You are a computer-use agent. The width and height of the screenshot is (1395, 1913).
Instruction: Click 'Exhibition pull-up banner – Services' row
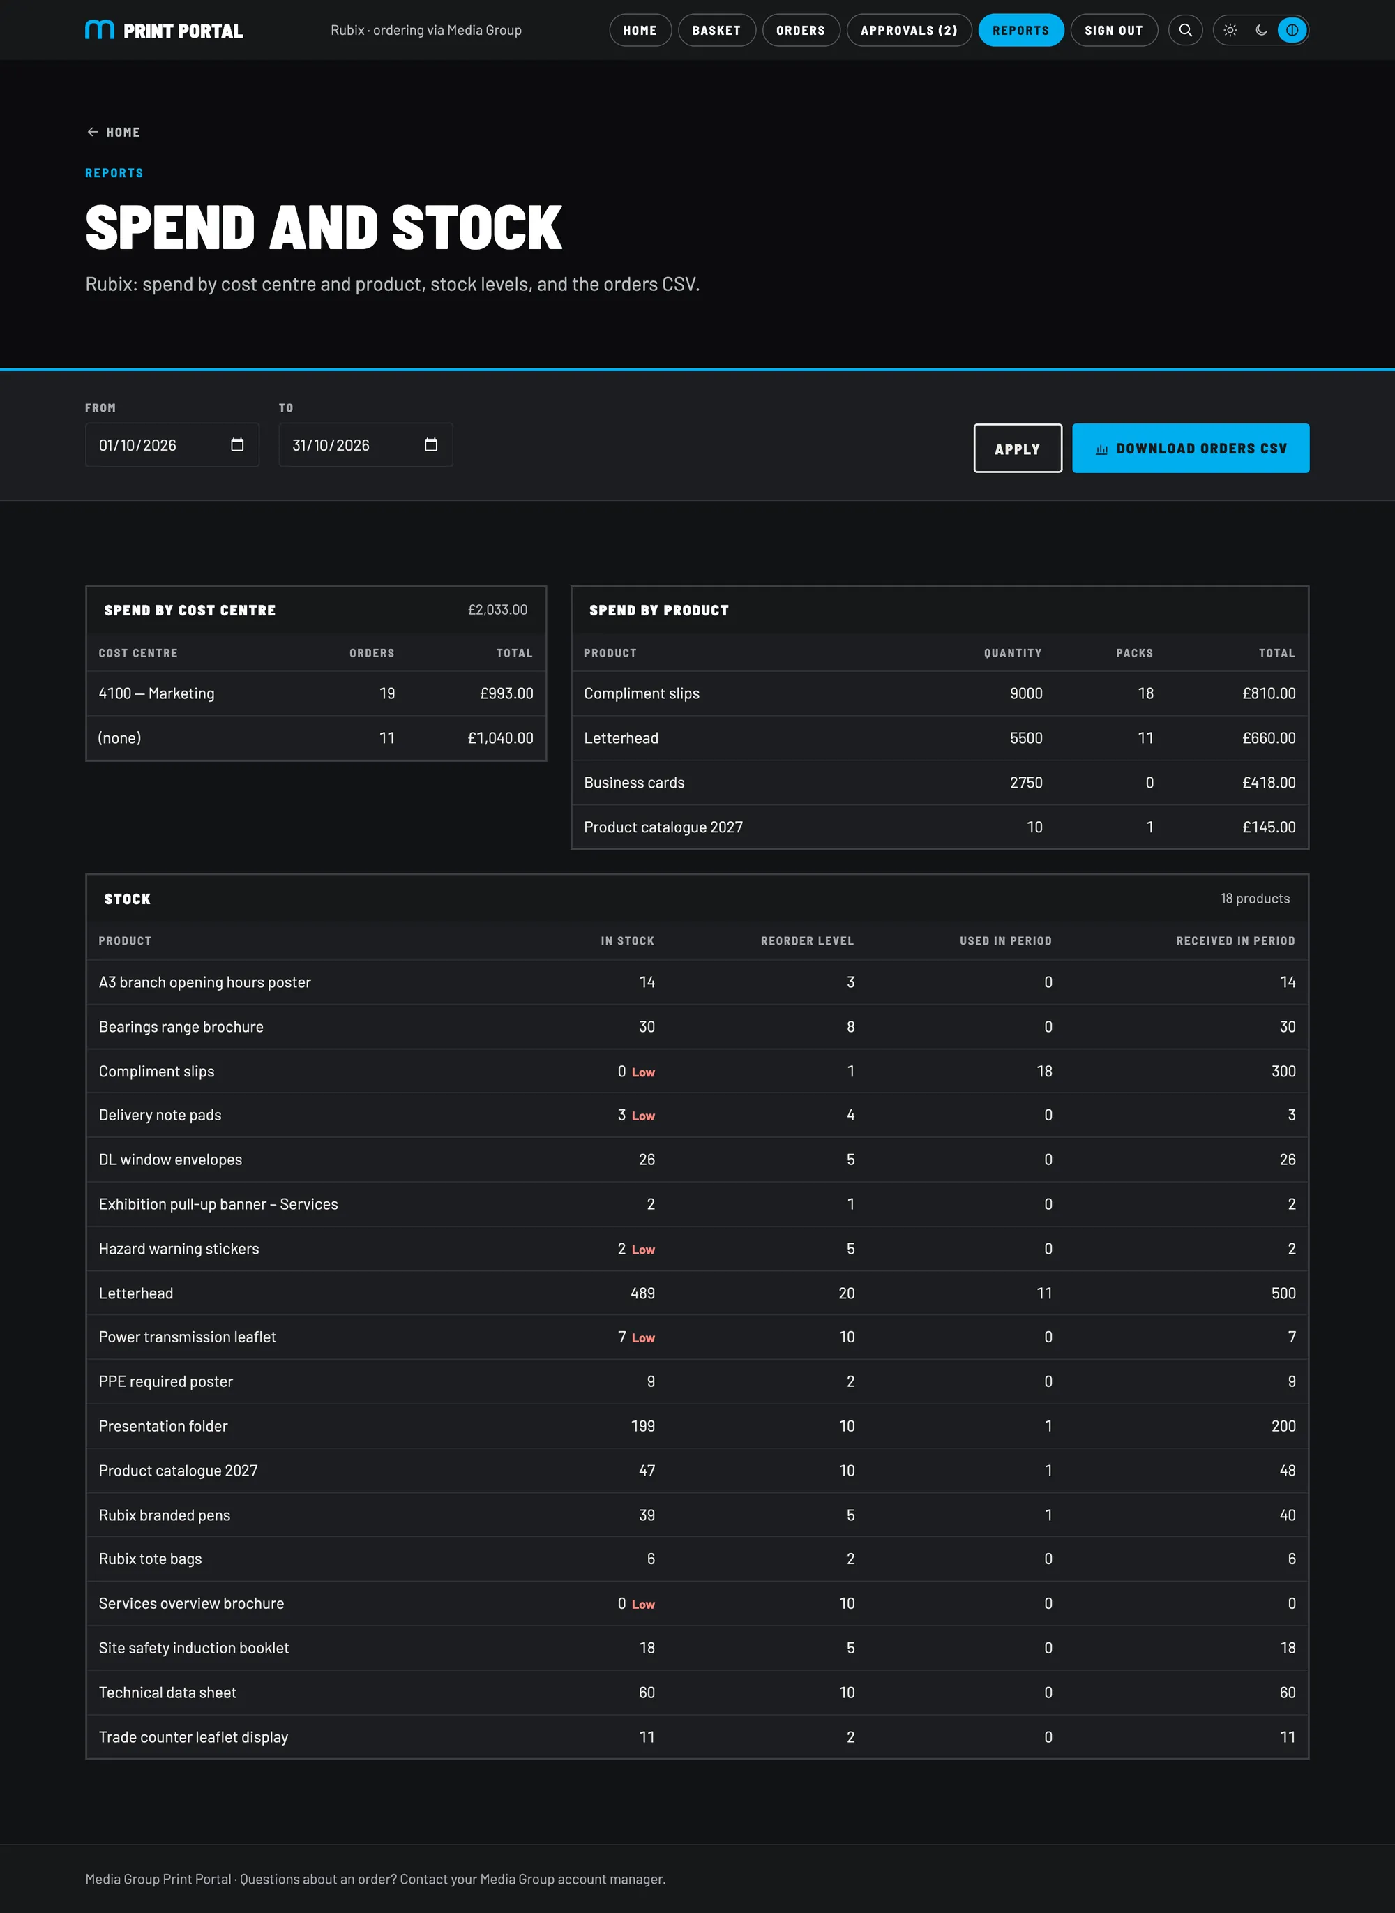pyautogui.click(x=697, y=1204)
